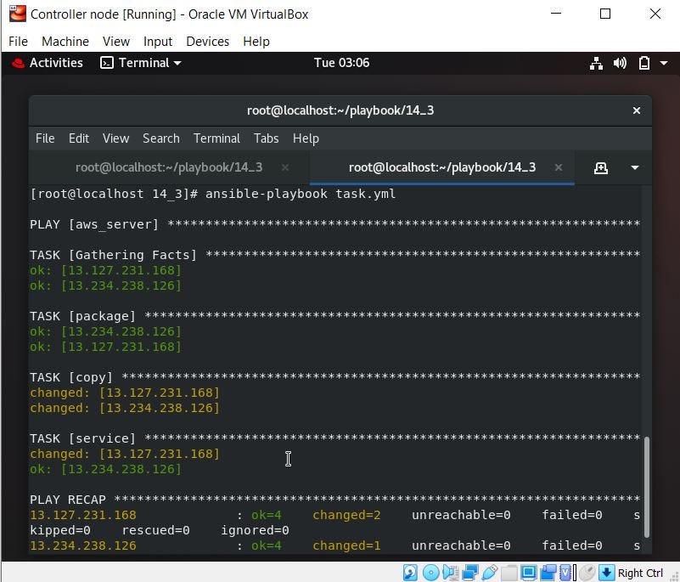This screenshot has height=582, width=680.
Task: Click the optical disk status icon
Action: point(431,573)
